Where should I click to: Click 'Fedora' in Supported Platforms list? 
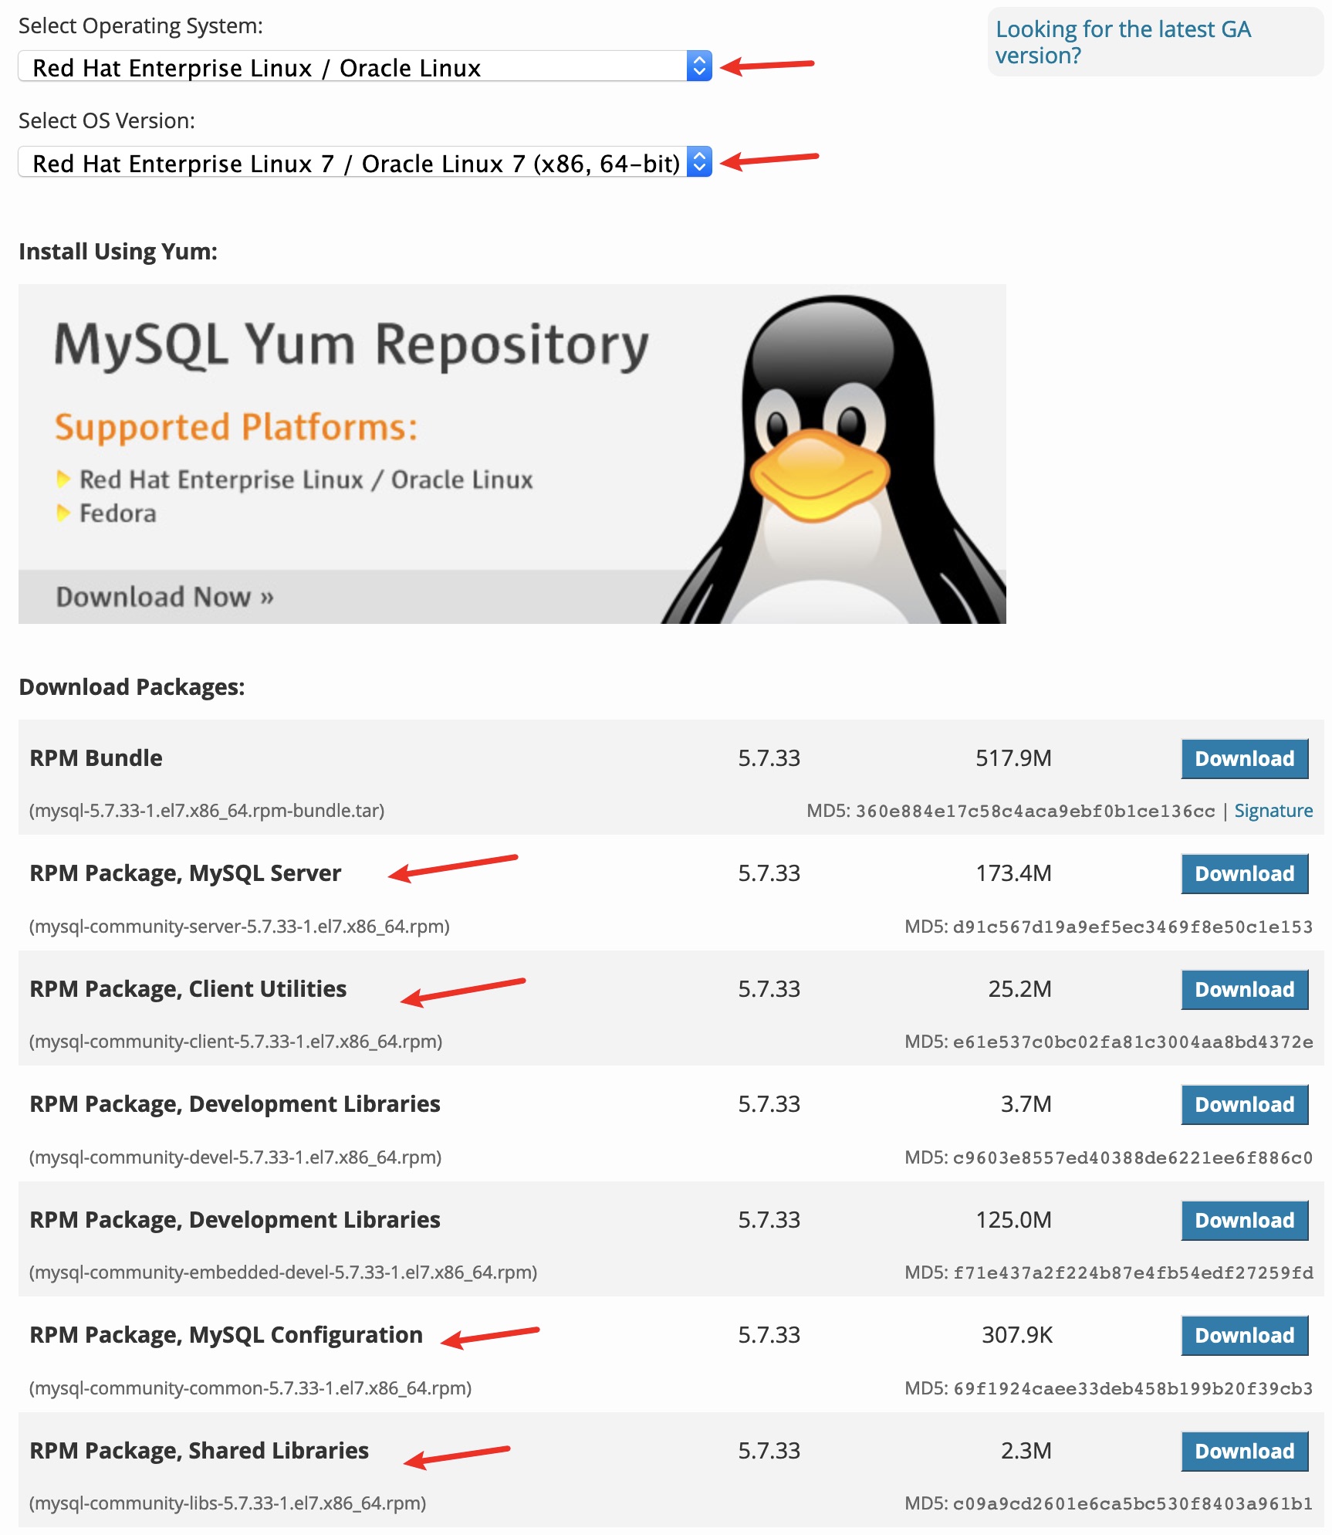tap(117, 513)
